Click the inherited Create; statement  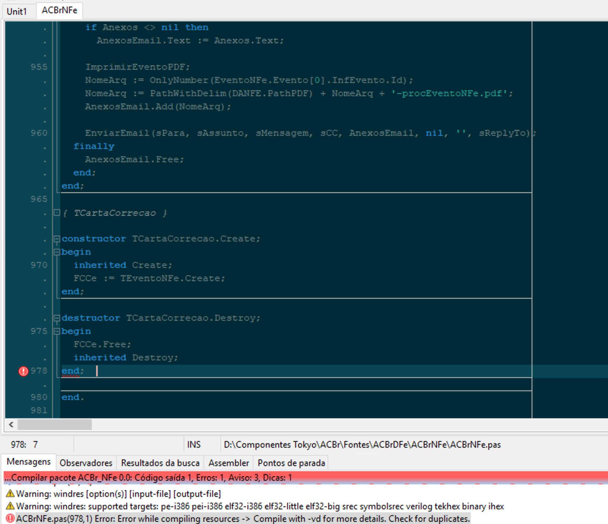pyautogui.click(x=123, y=265)
